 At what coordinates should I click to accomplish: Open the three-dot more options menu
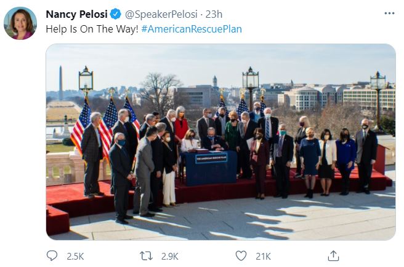(x=389, y=14)
